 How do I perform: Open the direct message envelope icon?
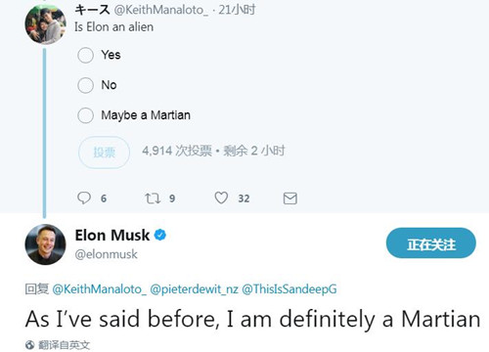click(290, 198)
